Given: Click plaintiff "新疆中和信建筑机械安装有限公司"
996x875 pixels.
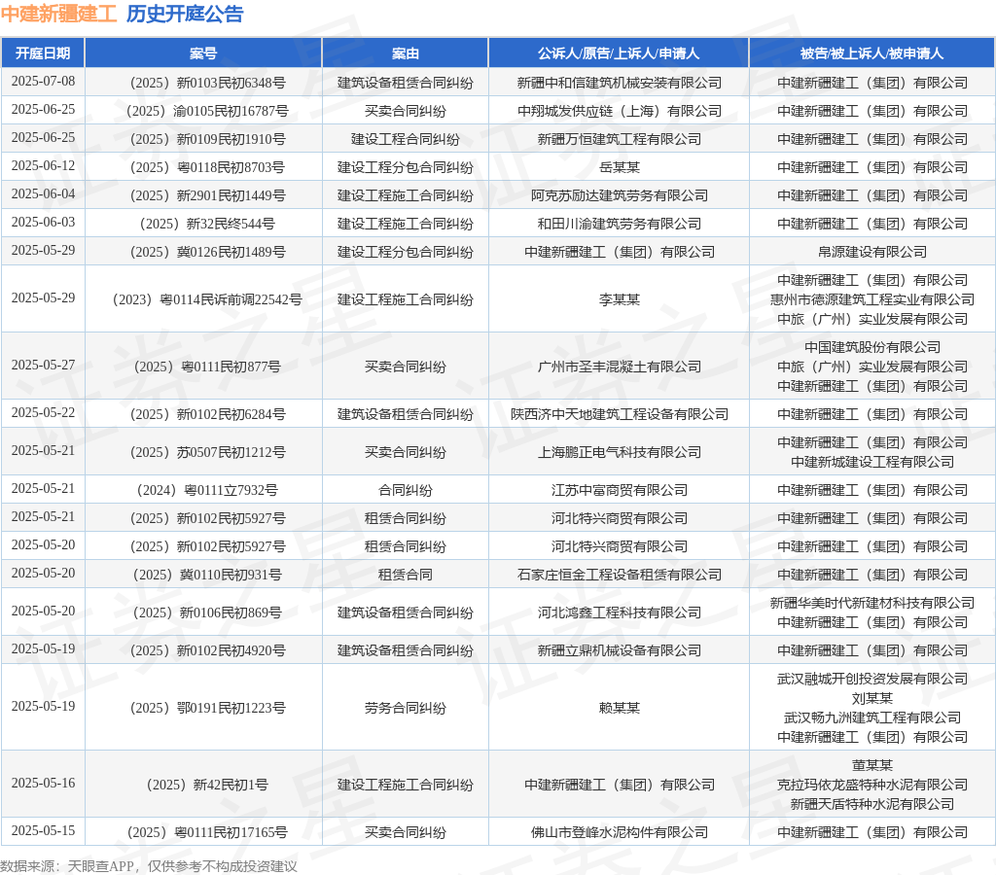Looking at the screenshot, I should 620,84.
